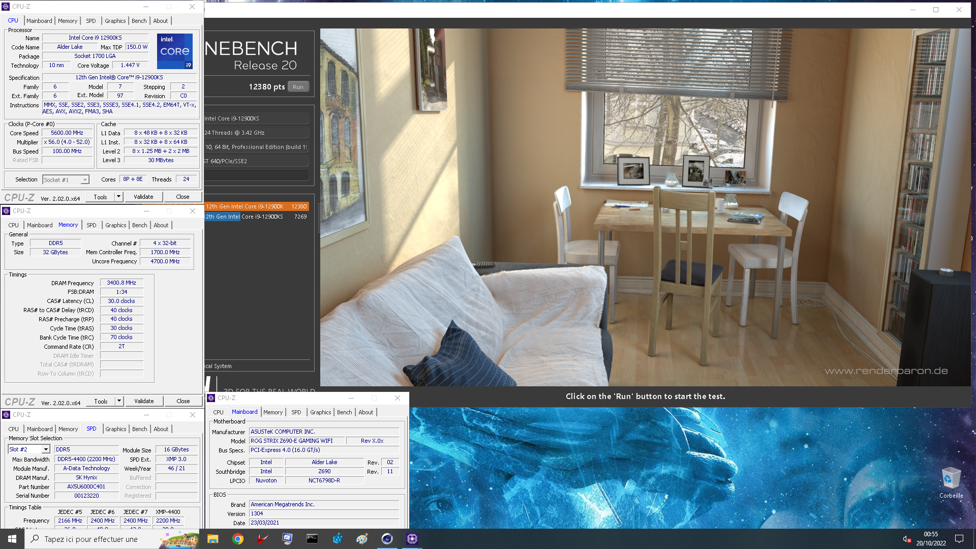
Task: Open Command Prompt from the taskbar
Action: [x=312, y=539]
